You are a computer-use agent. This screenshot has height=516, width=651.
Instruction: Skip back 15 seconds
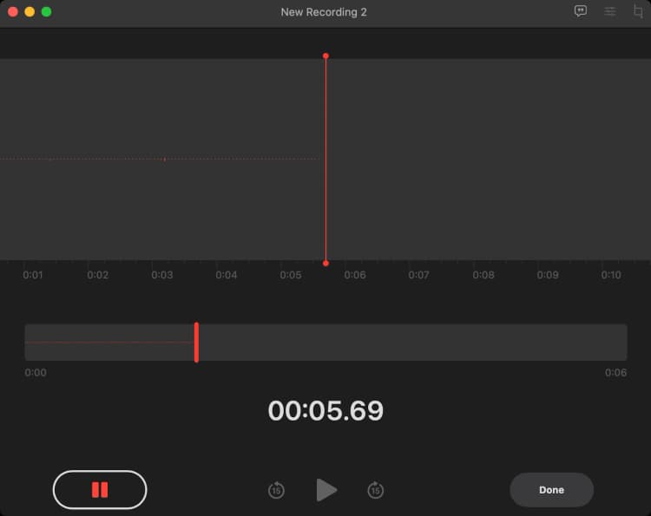[276, 490]
